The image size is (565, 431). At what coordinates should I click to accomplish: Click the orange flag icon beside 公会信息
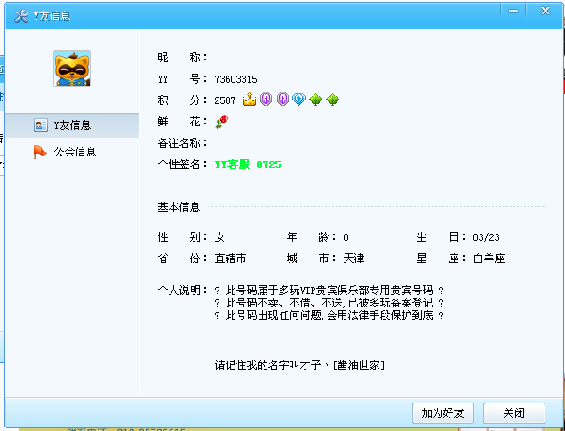click(x=40, y=152)
